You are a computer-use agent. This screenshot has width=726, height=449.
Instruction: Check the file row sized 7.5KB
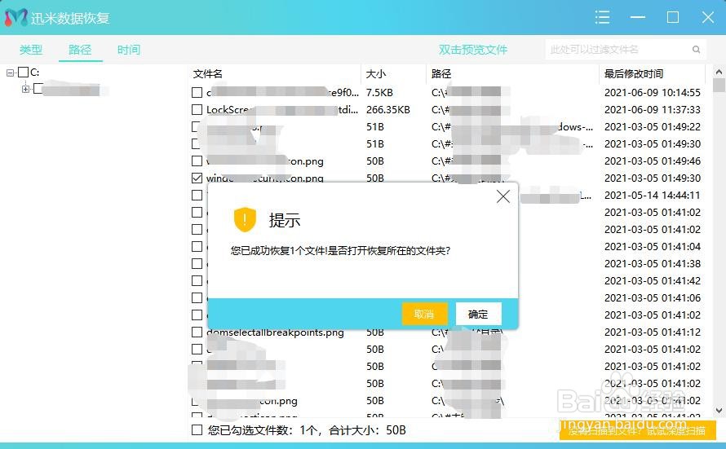point(197,92)
